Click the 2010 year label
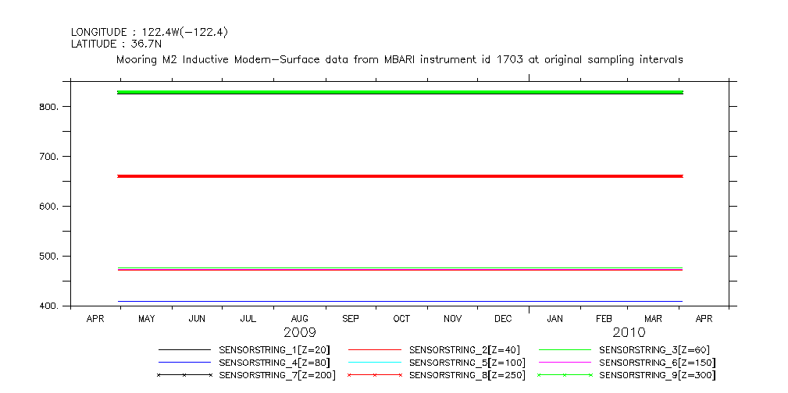Image resolution: width=788 pixels, height=393 pixels. click(x=629, y=333)
